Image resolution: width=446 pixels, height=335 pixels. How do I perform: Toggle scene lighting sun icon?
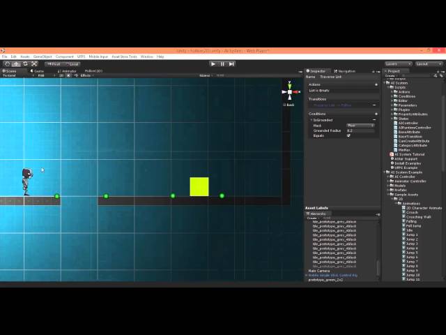click(68, 75)
